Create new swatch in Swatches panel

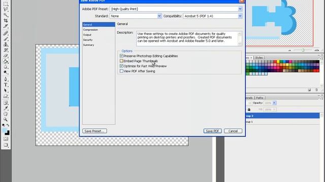[309, 90]
